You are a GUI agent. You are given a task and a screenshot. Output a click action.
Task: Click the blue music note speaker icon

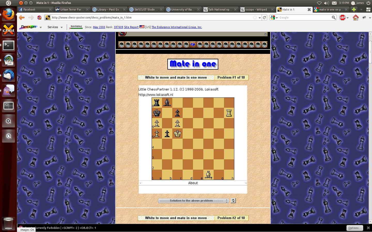(x=192, y=45)
